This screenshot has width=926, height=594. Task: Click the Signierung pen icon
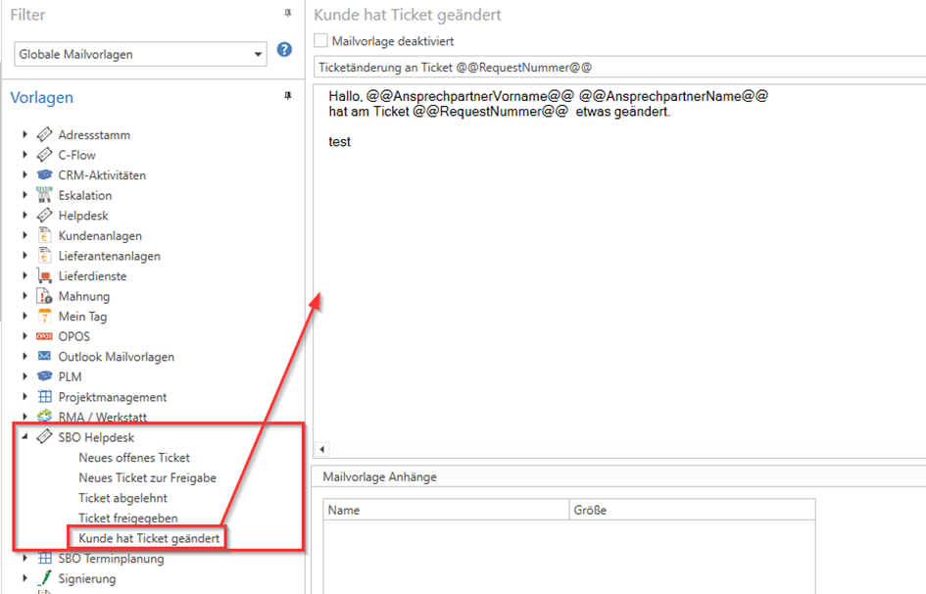[x=44, y=578]
